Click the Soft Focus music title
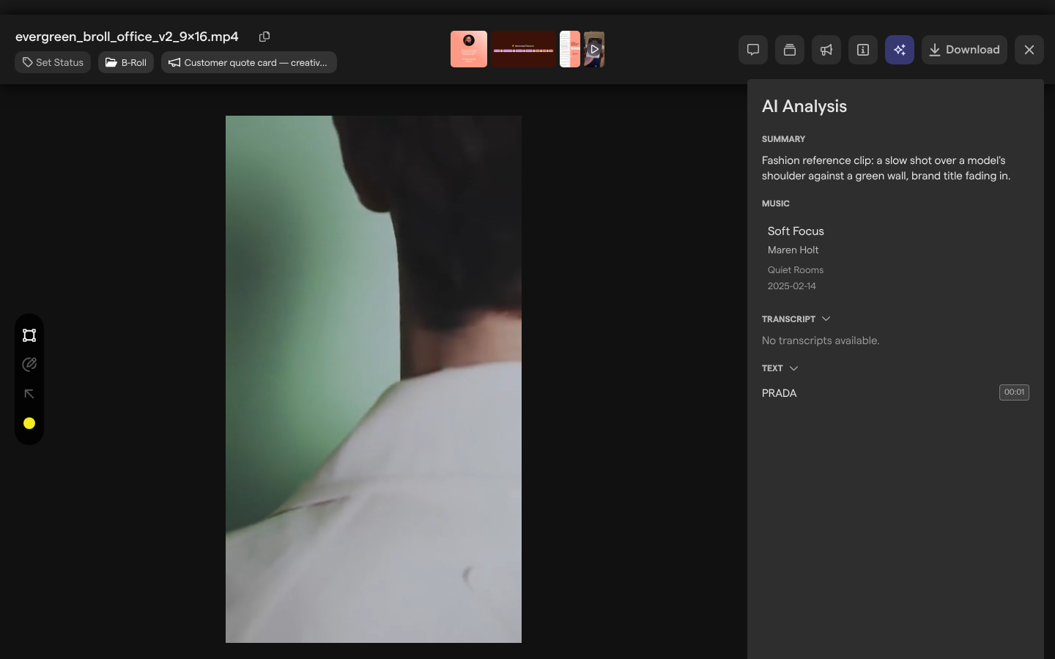The image size is (1055, 659). point(796,231)
